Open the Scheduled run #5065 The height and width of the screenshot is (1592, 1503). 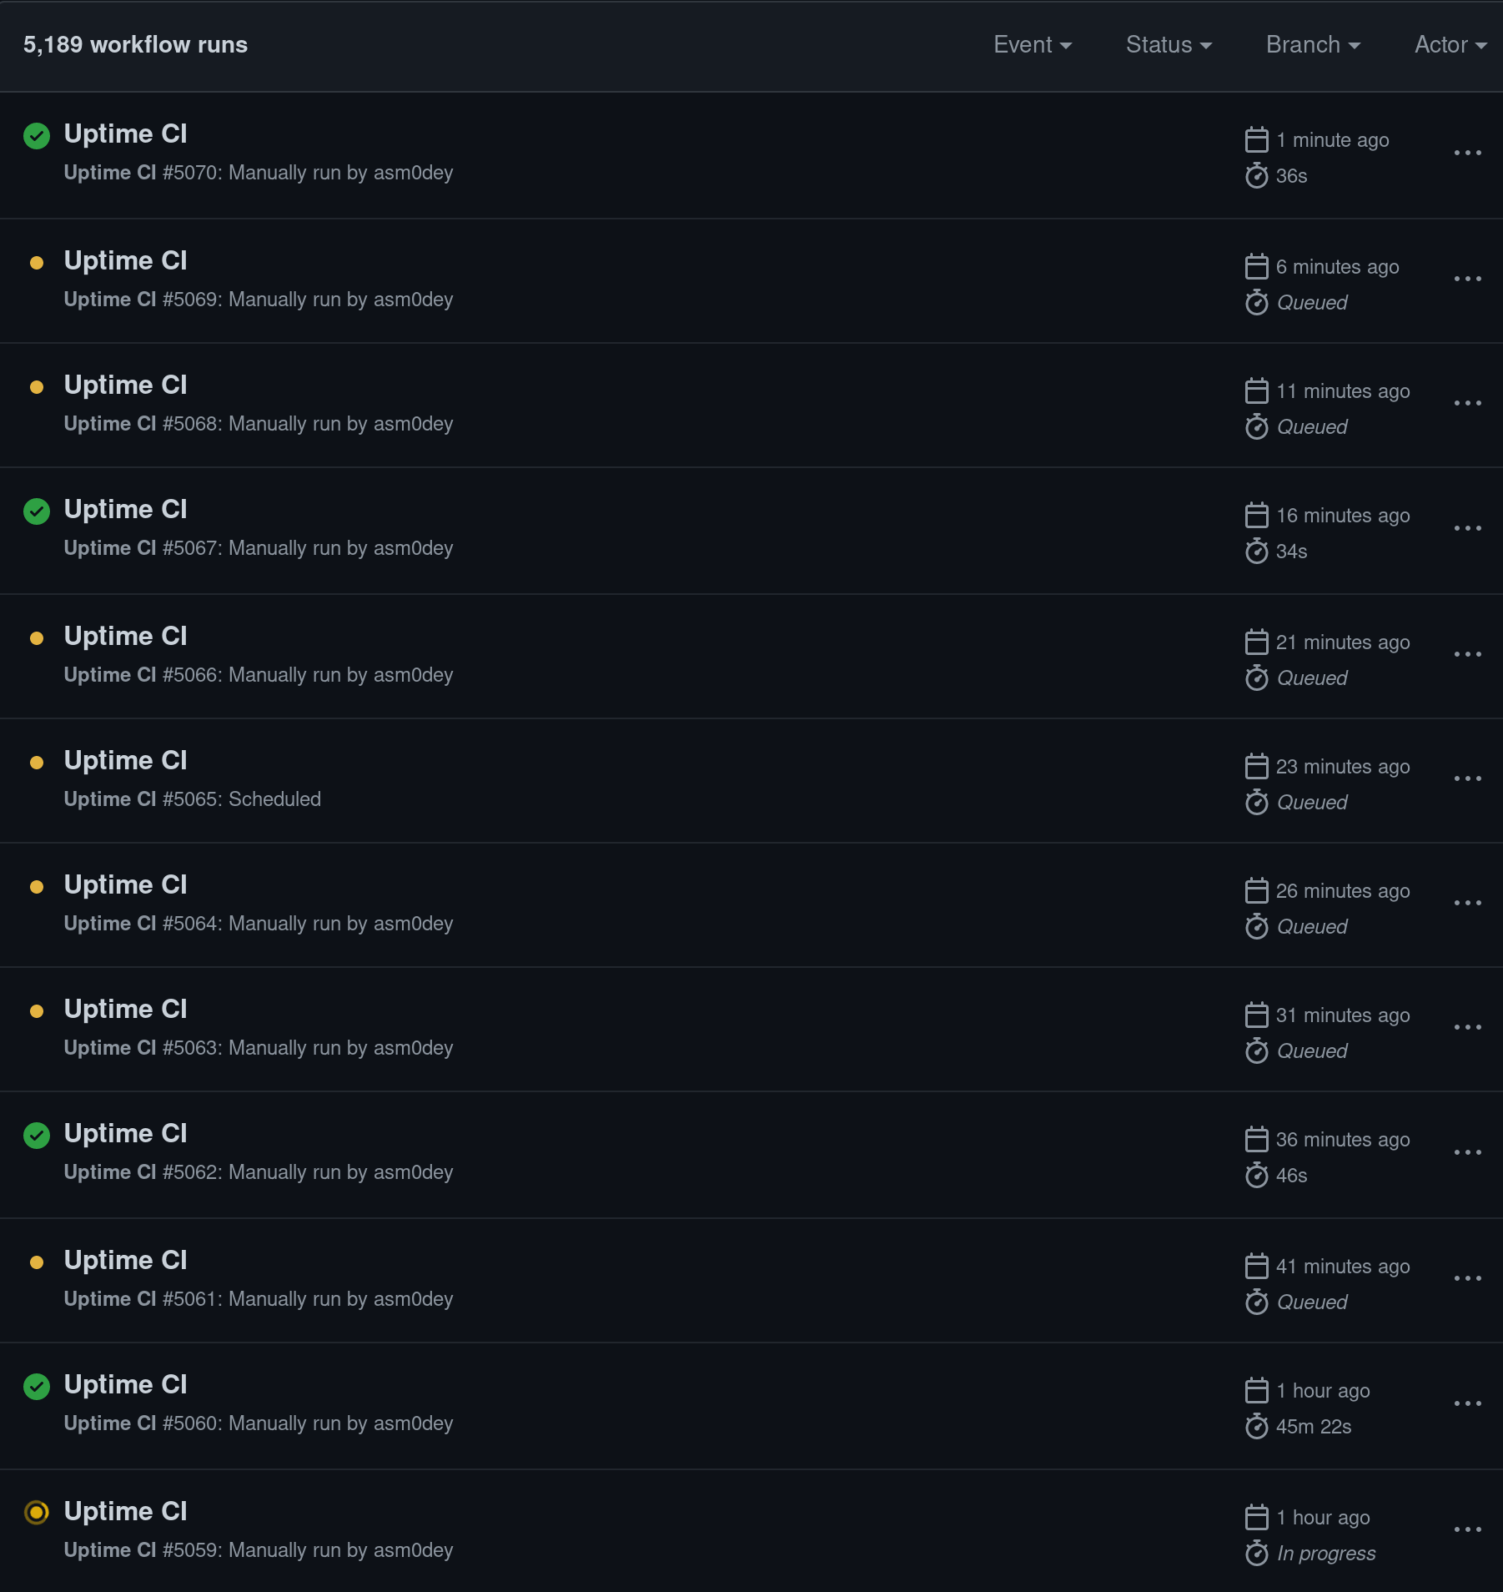[x=125, y=760]
